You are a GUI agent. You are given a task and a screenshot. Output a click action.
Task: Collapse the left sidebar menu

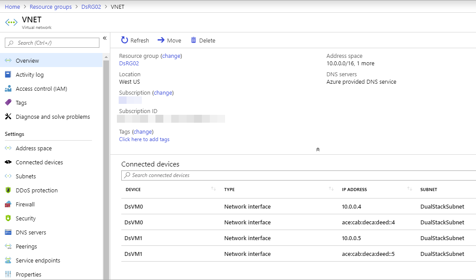(x=105, y=38)
